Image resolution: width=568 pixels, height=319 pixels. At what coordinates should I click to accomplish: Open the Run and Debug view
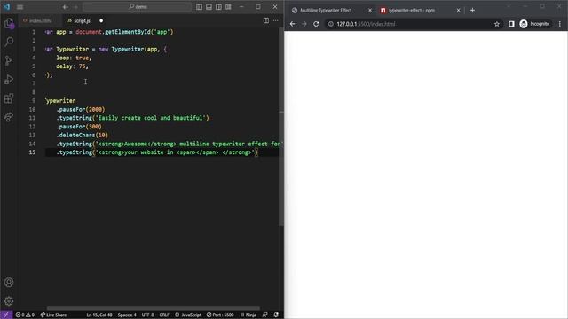[x=9, y=79]
